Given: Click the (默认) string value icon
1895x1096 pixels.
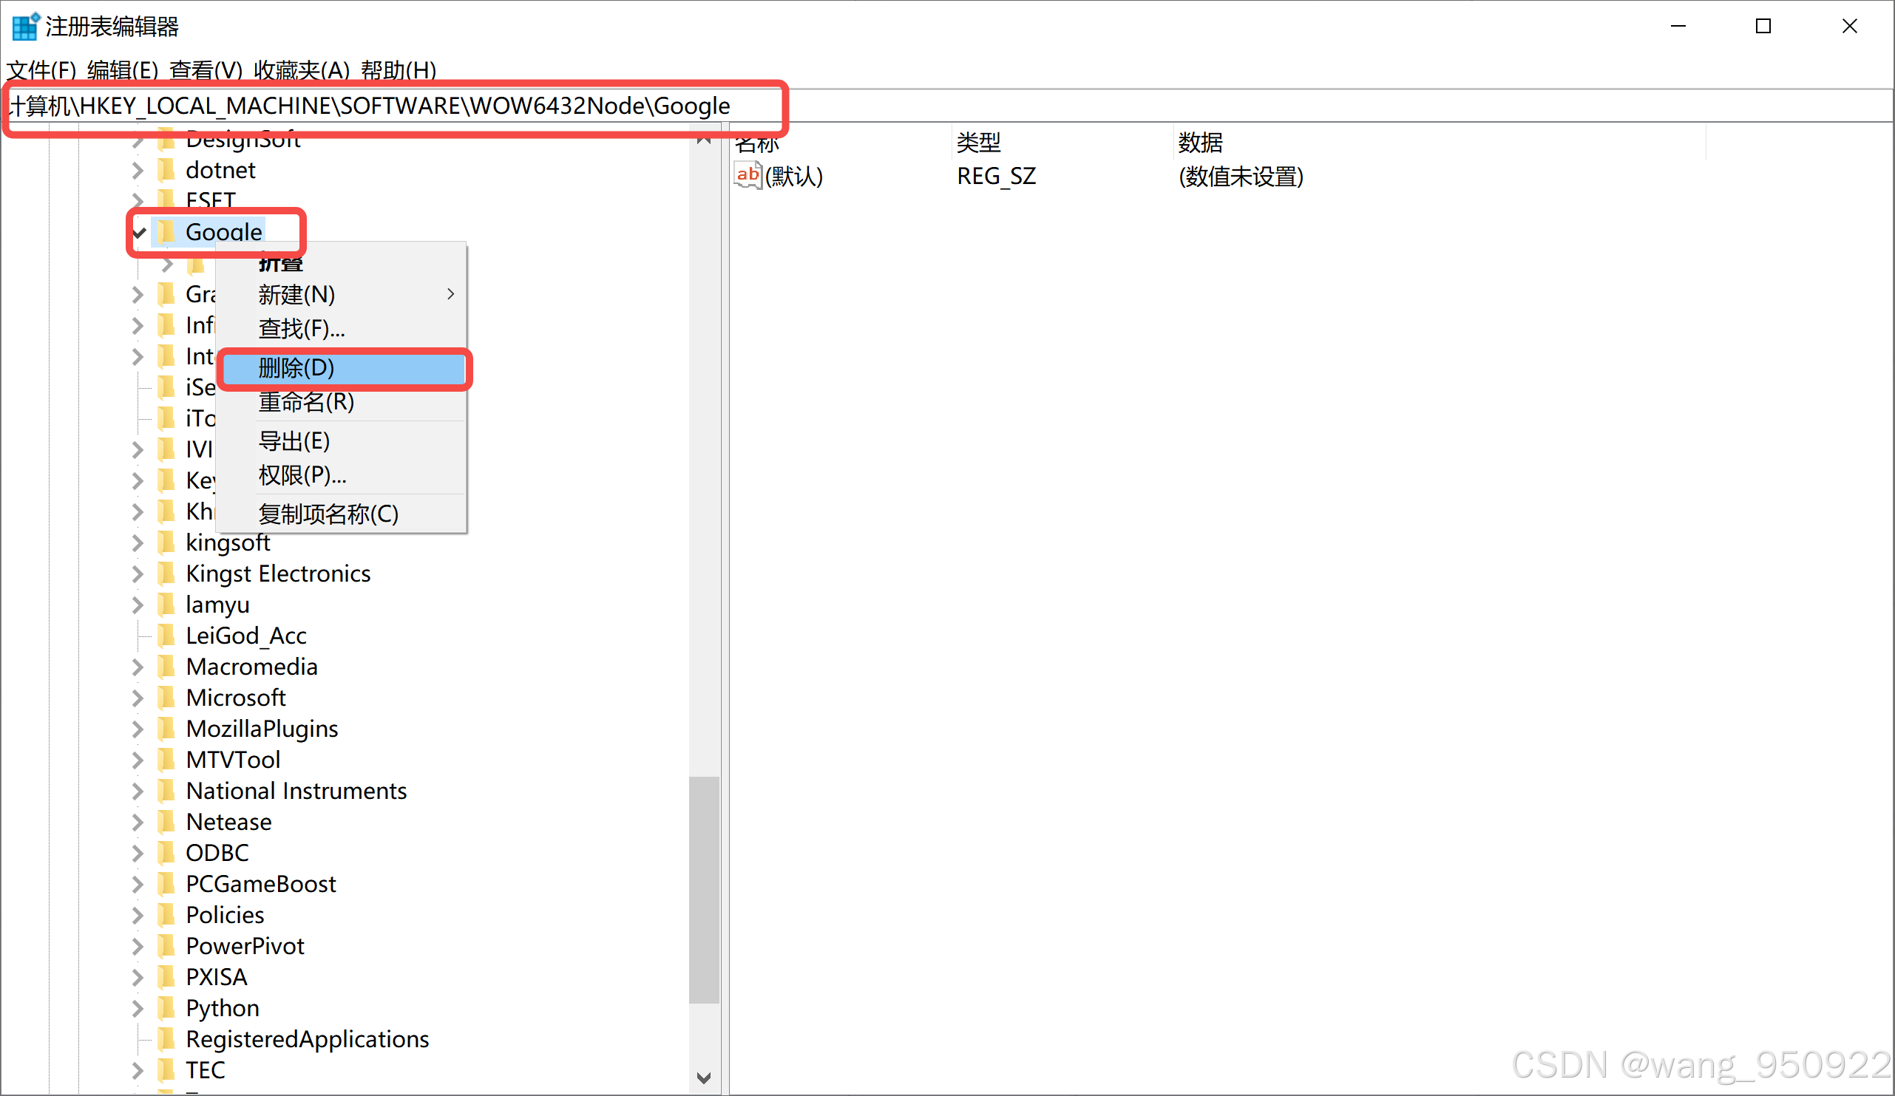Looking at the screenshot, I should point(748,176).
